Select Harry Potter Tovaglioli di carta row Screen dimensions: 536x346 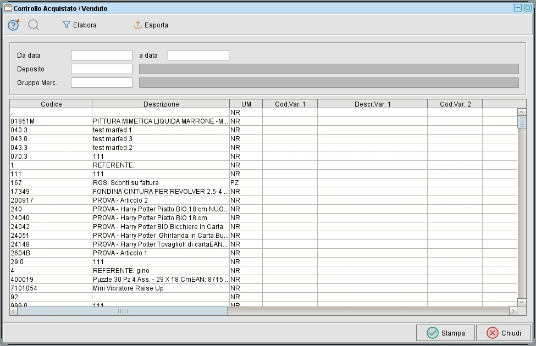263,244
